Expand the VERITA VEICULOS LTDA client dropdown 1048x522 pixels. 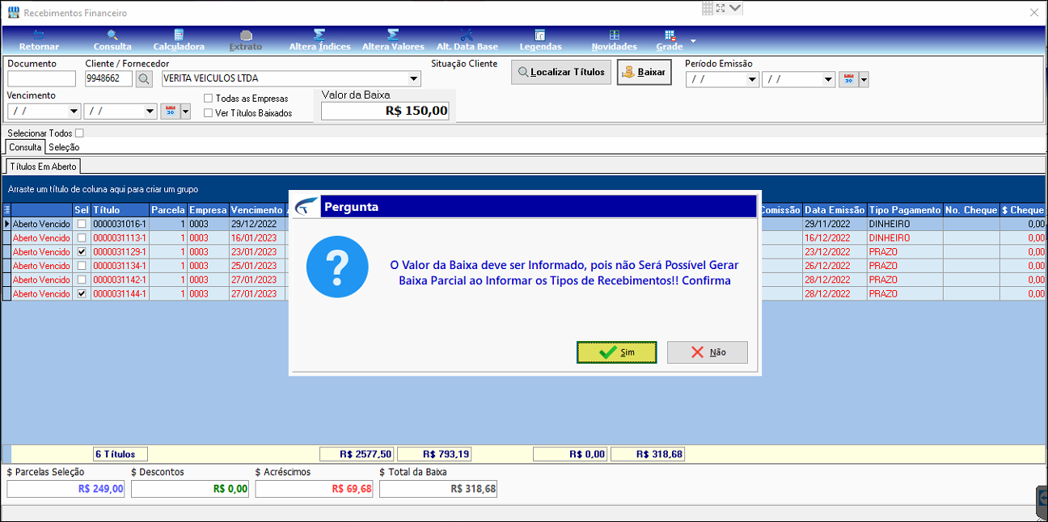[414, 78]
